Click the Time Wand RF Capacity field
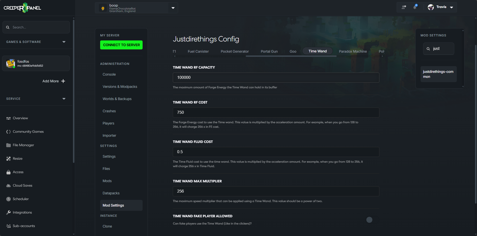Viewport: 477px width, 236px height. click(x=276, y=78)
